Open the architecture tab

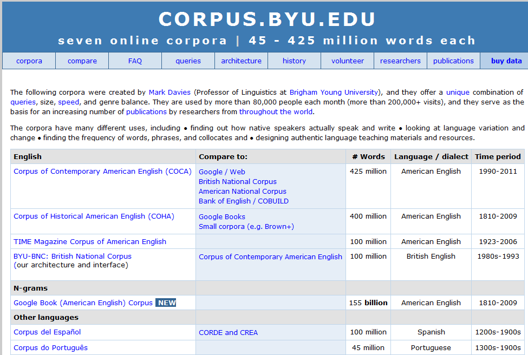[x=241, y=61]
